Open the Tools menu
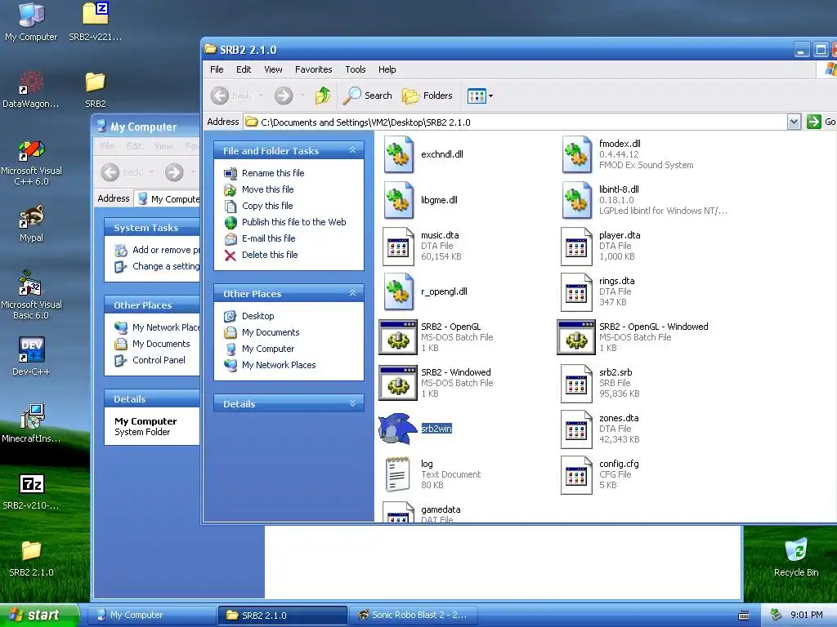 click(355, 69)
